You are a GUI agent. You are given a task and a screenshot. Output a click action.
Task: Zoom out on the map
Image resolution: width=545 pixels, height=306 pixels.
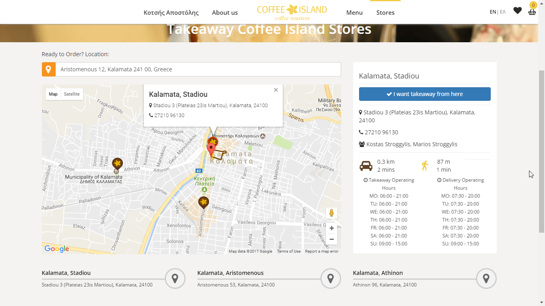click(332, 239)
